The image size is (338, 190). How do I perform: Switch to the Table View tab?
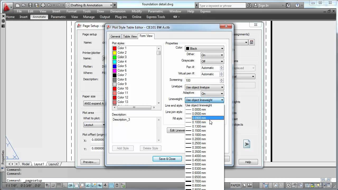click(130, 36)
